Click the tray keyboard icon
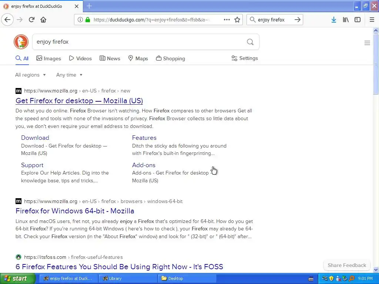Viewport: 379px width, 284px height. click(311, 279)
